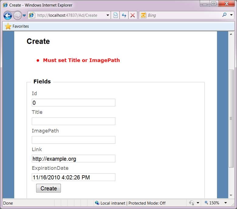Click the Create submit button
This screenshot has height=209, width=237.
tap(49, 188)
